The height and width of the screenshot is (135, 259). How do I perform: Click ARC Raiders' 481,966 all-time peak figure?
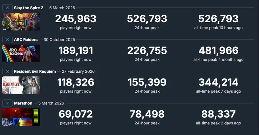[x=219, y=51]
